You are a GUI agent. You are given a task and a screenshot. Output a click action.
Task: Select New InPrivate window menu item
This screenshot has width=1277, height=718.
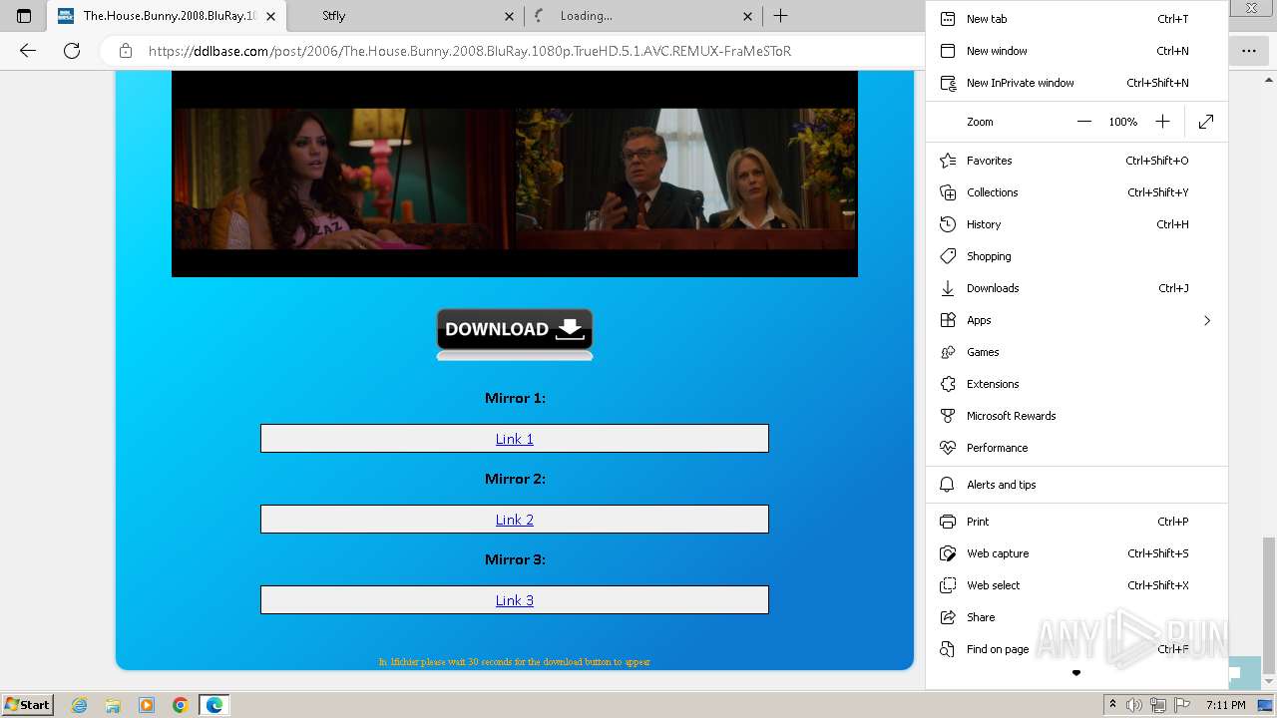pyautogui.click(x=1076, y=83)
